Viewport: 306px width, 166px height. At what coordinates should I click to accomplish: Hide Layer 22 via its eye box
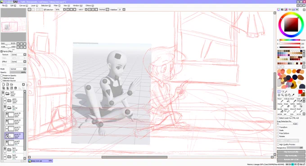point(7,121)
